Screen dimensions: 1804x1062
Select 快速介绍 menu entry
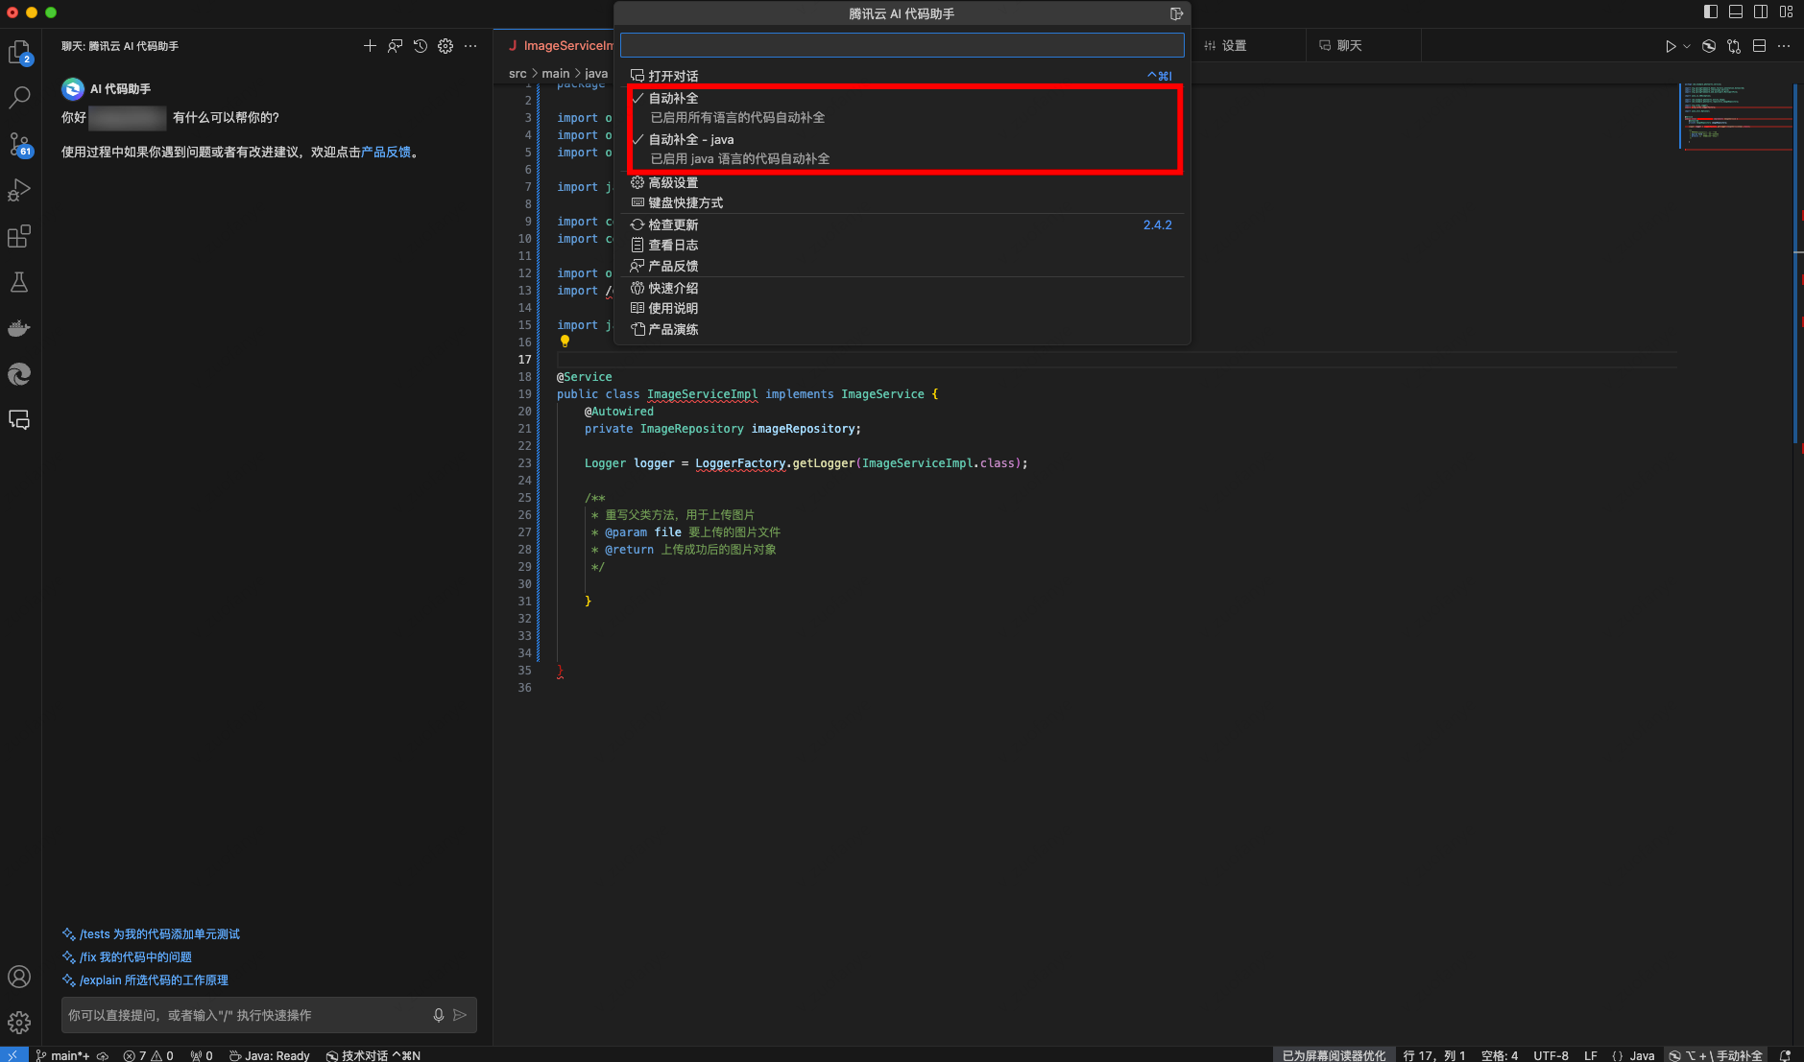[x=902, y=288]
